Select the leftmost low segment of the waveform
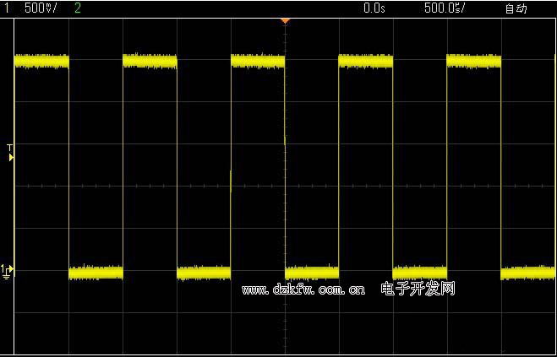The width and height of the screenshot is (557, 357). click(x=96, y=272)
